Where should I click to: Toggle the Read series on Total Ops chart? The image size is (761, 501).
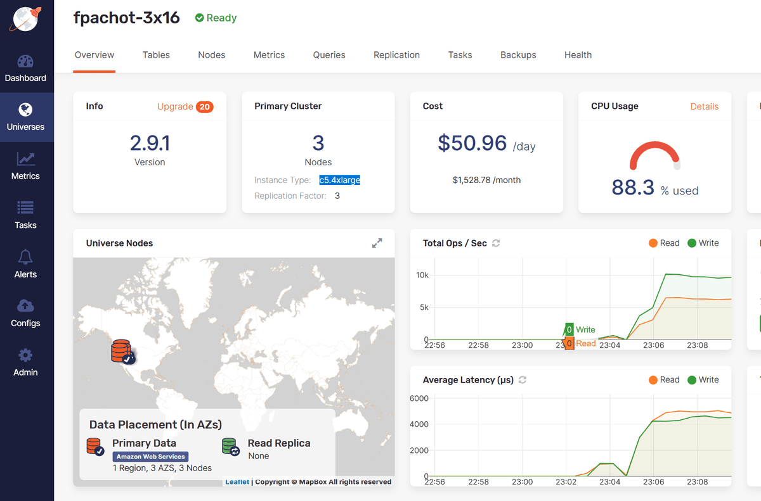tap(663, 243)
